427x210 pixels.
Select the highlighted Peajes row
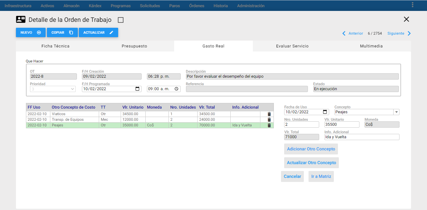point(150,125)
